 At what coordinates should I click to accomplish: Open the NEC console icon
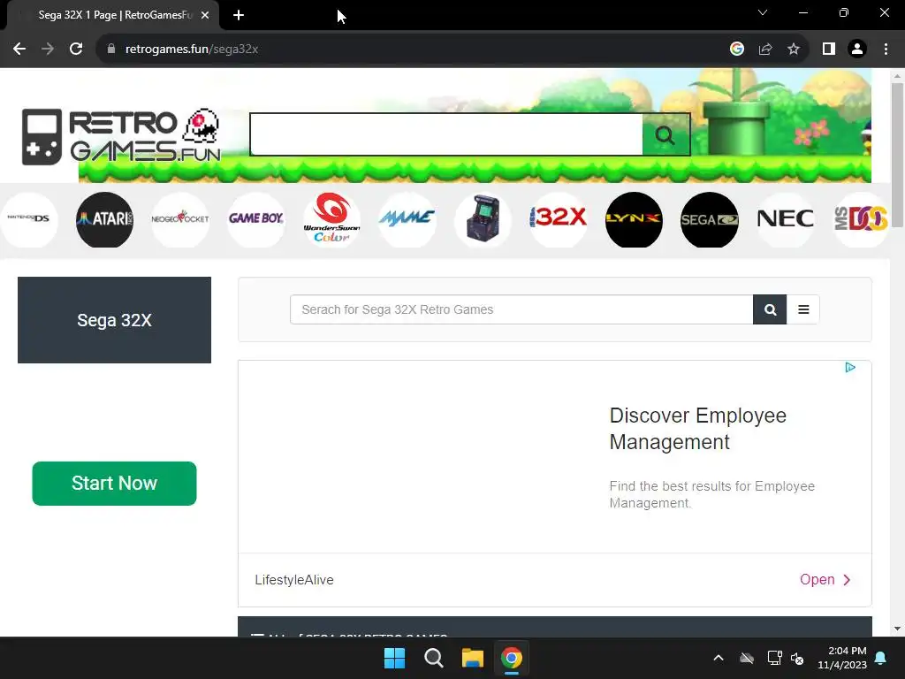tap(785, 220)
